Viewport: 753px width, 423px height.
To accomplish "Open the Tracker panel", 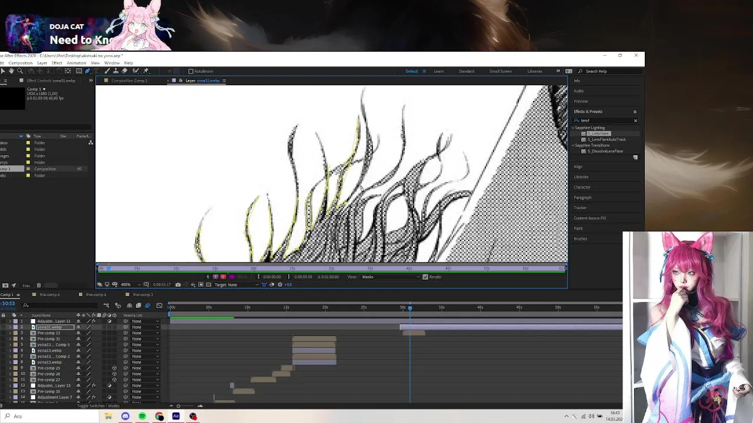I will tap(580, 207).
